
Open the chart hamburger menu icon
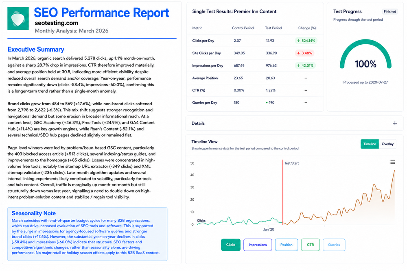[392, 162]
